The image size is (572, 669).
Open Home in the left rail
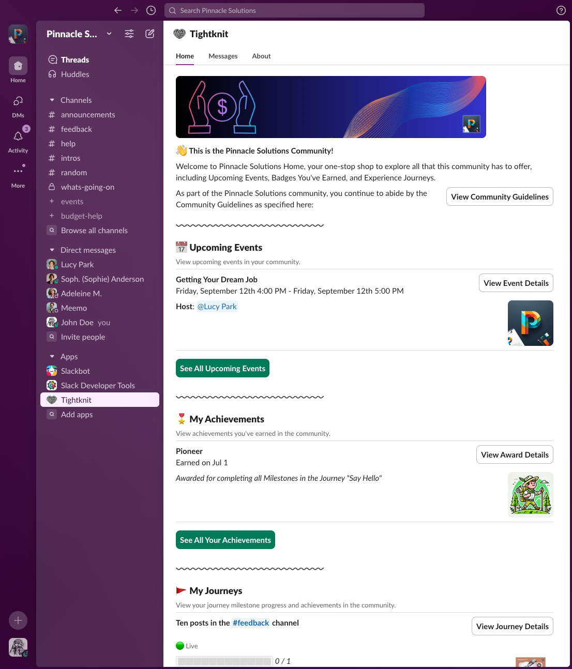[x=18, y=70]
